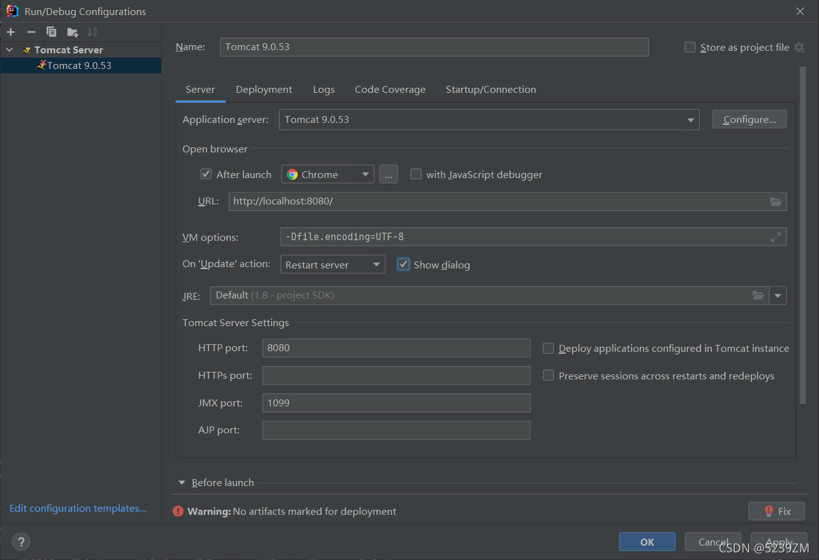The height and width of the screenshot is (560, 819).
Task: Click the vertical scrollbar in settings panel
Action: (802, 235)
